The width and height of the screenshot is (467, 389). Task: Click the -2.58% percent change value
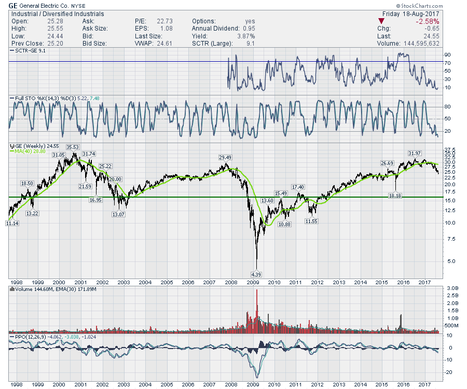(x=428, y=21)
